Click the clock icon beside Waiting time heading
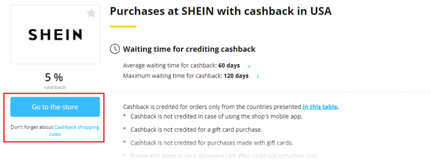 point(114,49)
